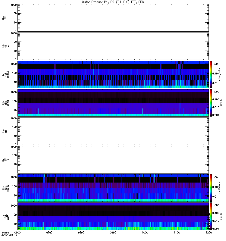226x241 pixels.
Task: Click the 'thb fbk scm1' y-axis label
Action: click(x=5, y=103)
